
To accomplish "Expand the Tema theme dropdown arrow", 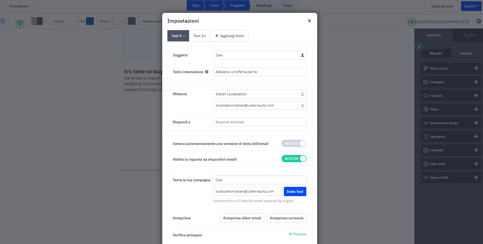I will click(x=46, y=21).
